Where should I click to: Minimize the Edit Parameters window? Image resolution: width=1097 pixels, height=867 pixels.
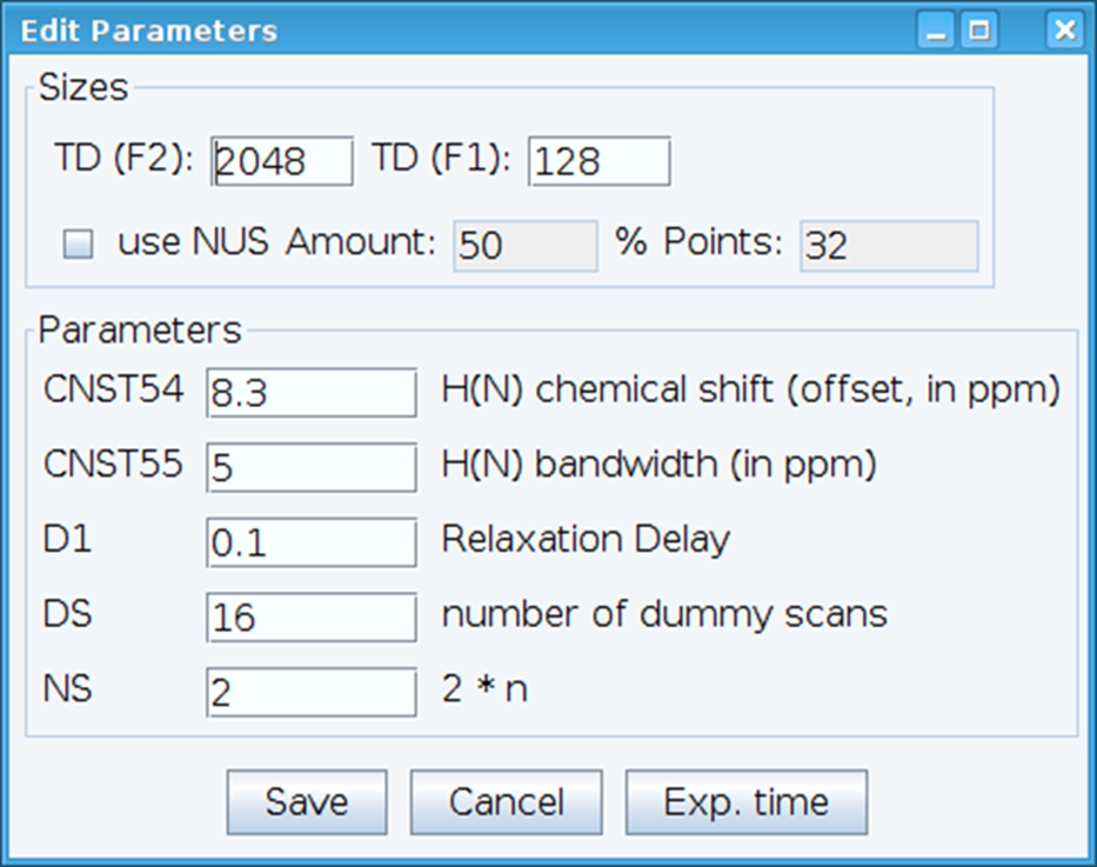coord(935,30)
